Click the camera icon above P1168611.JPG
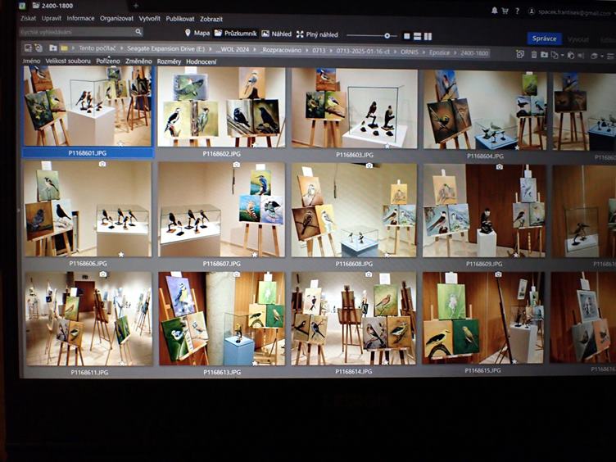This screenshot has width=616, height=462. coord(103,274)
